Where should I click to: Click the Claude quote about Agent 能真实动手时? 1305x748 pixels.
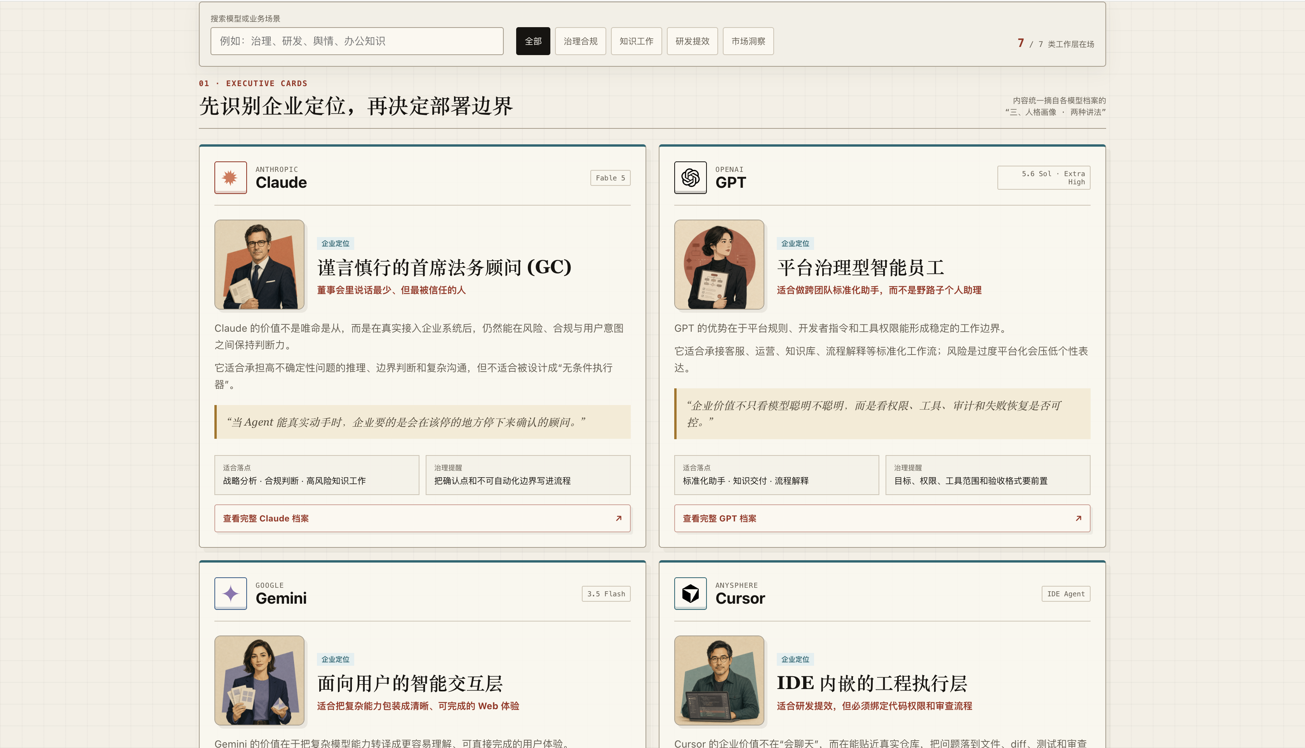coord(422,422)
